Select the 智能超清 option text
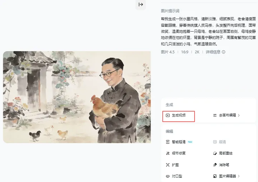The image size is (258, 182). pos(179,142)
